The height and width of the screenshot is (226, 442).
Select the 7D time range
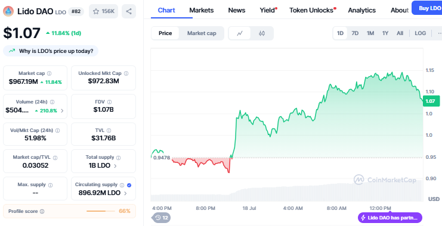point(355,33)
